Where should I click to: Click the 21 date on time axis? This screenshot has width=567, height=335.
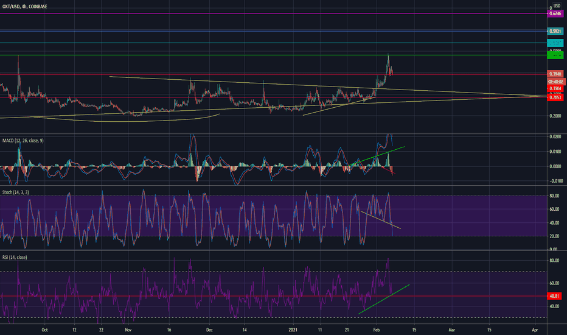click(x=347, y=330)
